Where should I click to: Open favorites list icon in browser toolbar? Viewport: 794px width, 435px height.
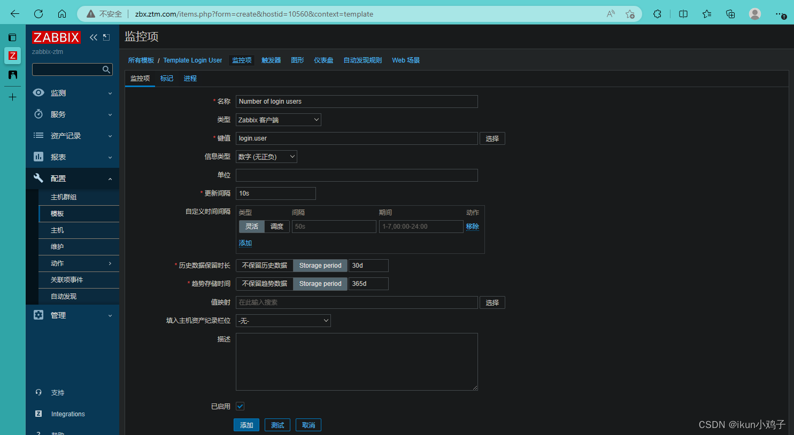click(x=707, y=14)
